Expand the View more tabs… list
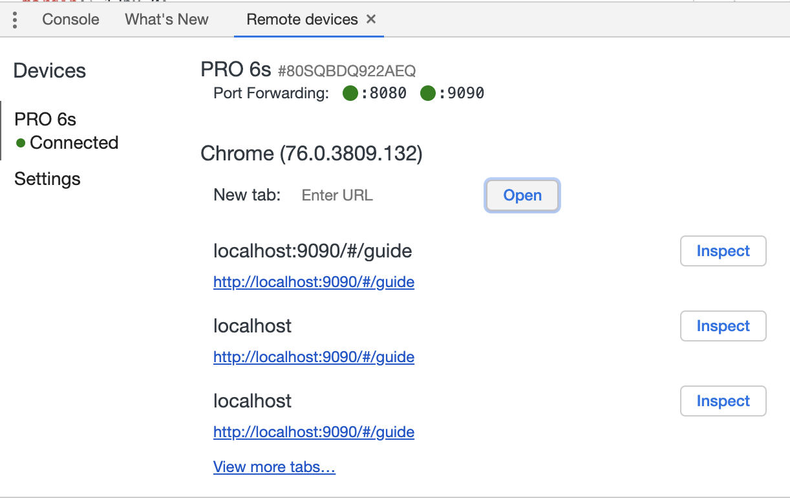 point(274,467)
